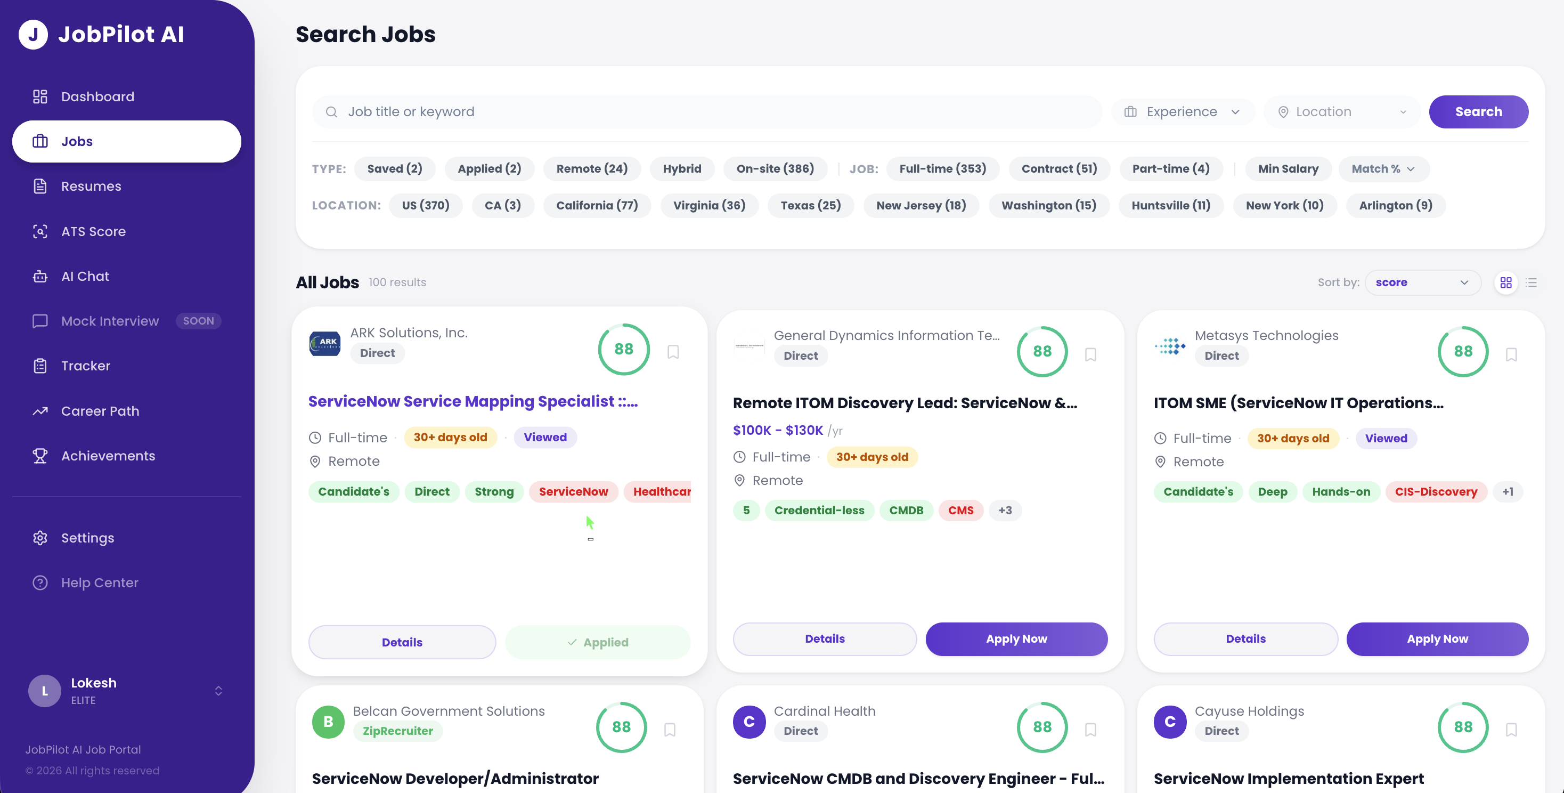This screenshot has width=1564, height=793.
Task: Go to ATS Score page
Action: click(x=126, y=231)
